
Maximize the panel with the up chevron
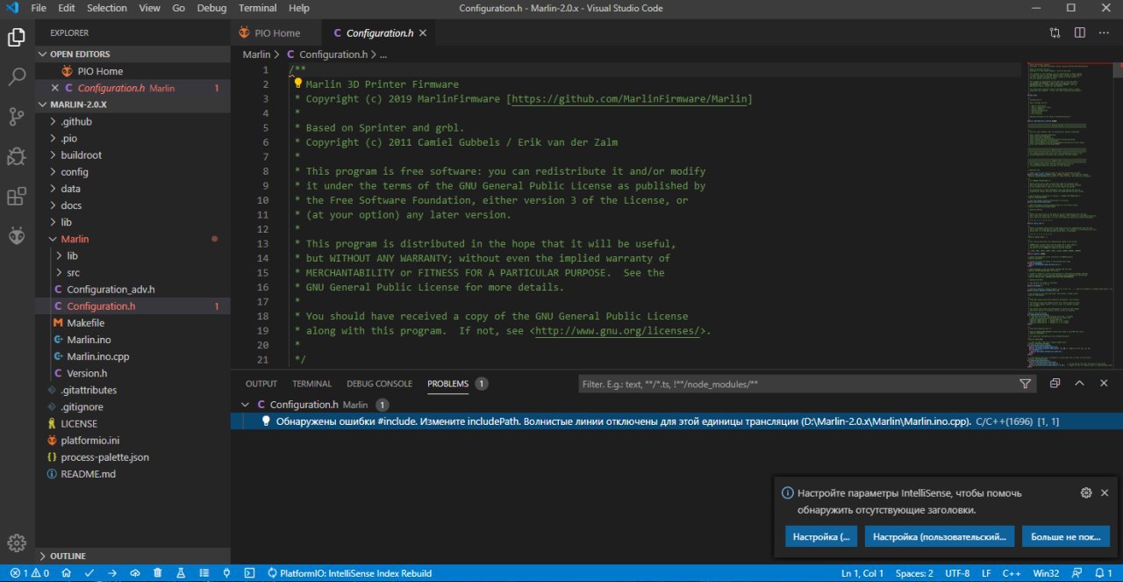pos(1079,384)
